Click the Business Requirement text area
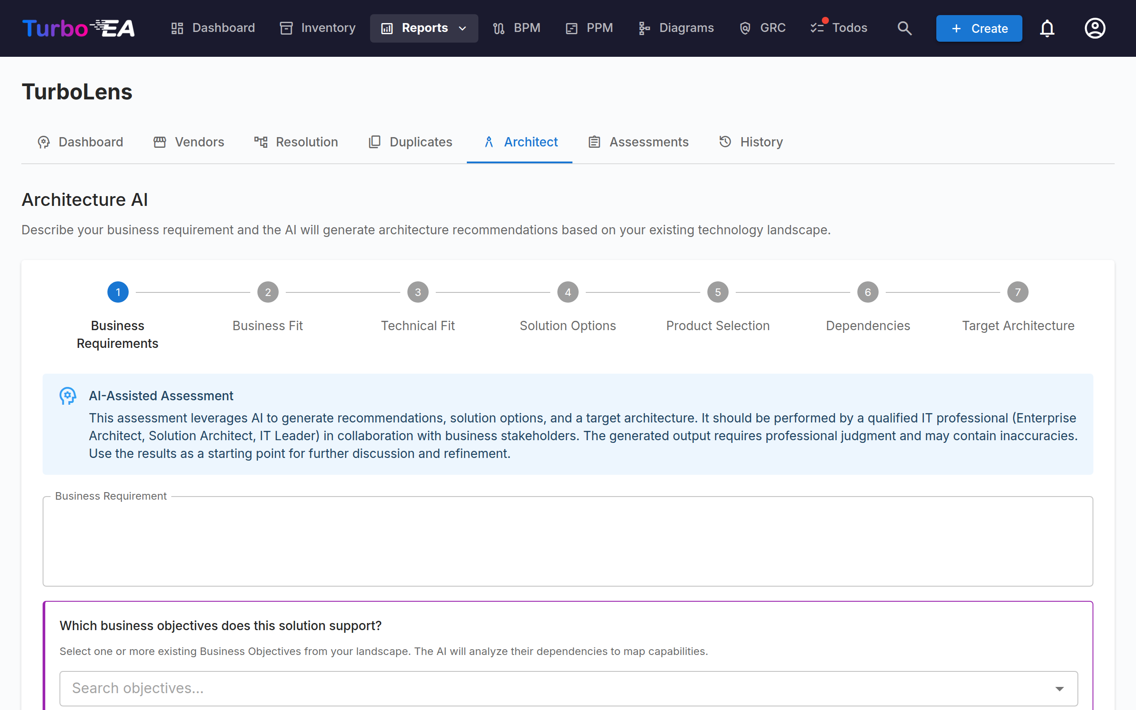This screenshot has width=1136, height=710. [568, 541]
